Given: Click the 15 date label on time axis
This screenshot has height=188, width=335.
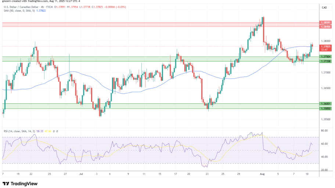Looking at the screenshot, I should (x=160, y=174).
